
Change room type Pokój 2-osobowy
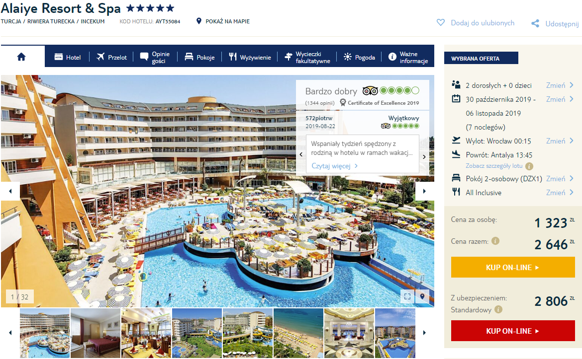click(559, 179)
